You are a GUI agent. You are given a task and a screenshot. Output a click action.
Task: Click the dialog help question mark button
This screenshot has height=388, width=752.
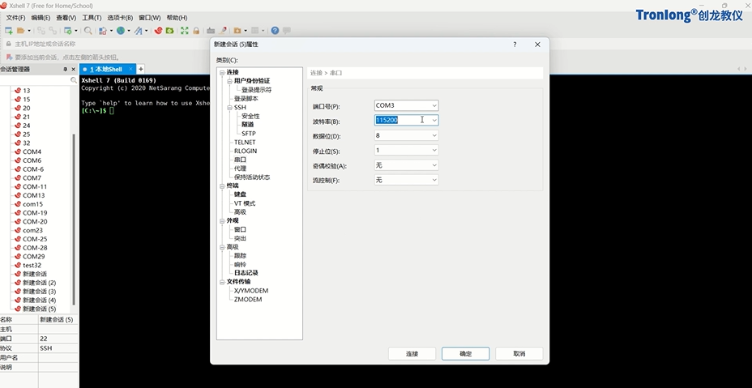point(515,44)
